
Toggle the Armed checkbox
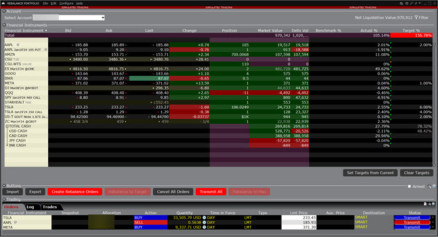pyautogui.click(x=409, y=186)
